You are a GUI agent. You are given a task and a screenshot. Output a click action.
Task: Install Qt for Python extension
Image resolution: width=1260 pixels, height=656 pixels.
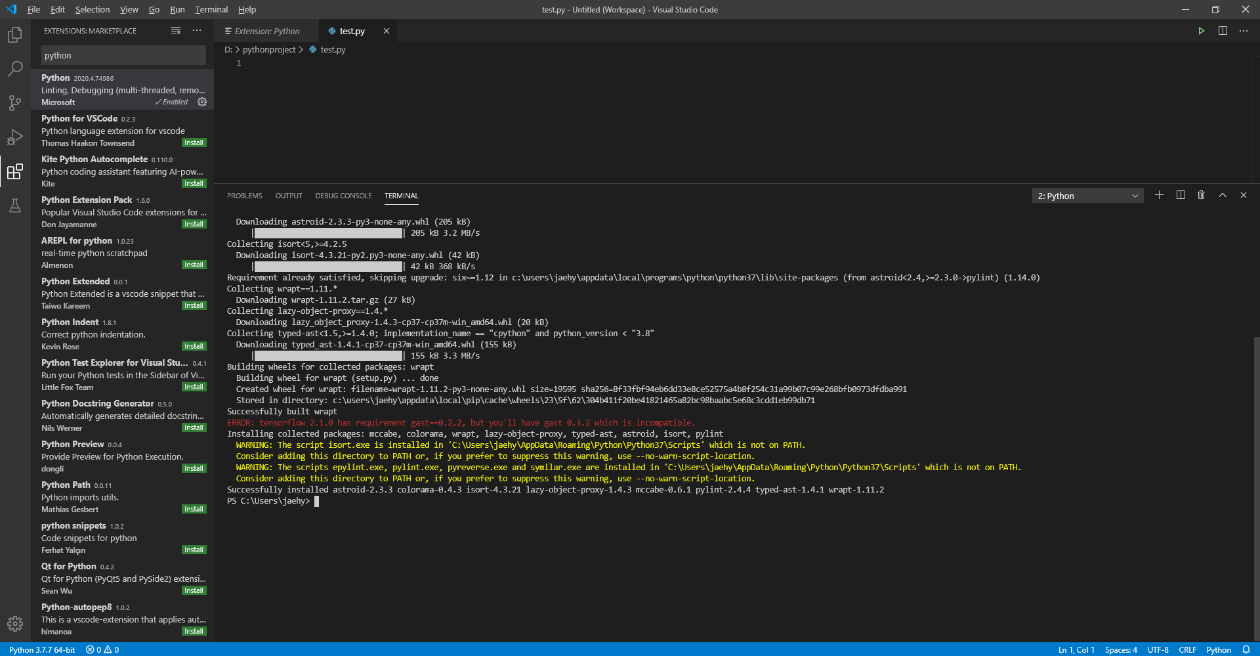coord(194,590)
